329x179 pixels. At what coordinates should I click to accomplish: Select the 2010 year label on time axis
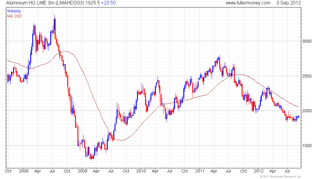pyautogui.click(x=141, y=171)
